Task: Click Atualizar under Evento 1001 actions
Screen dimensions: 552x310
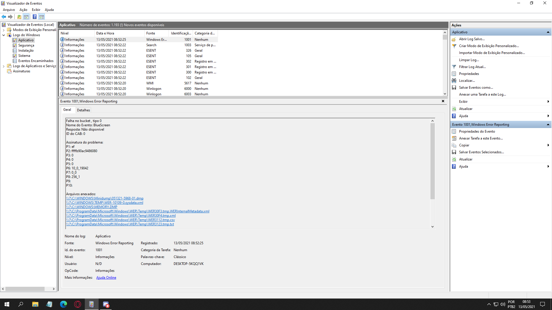Action: tap(465, 159)
